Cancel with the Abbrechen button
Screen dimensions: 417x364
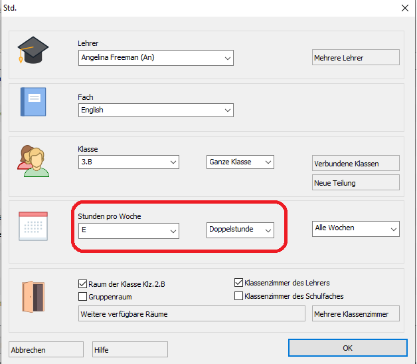tap(46, 349)
